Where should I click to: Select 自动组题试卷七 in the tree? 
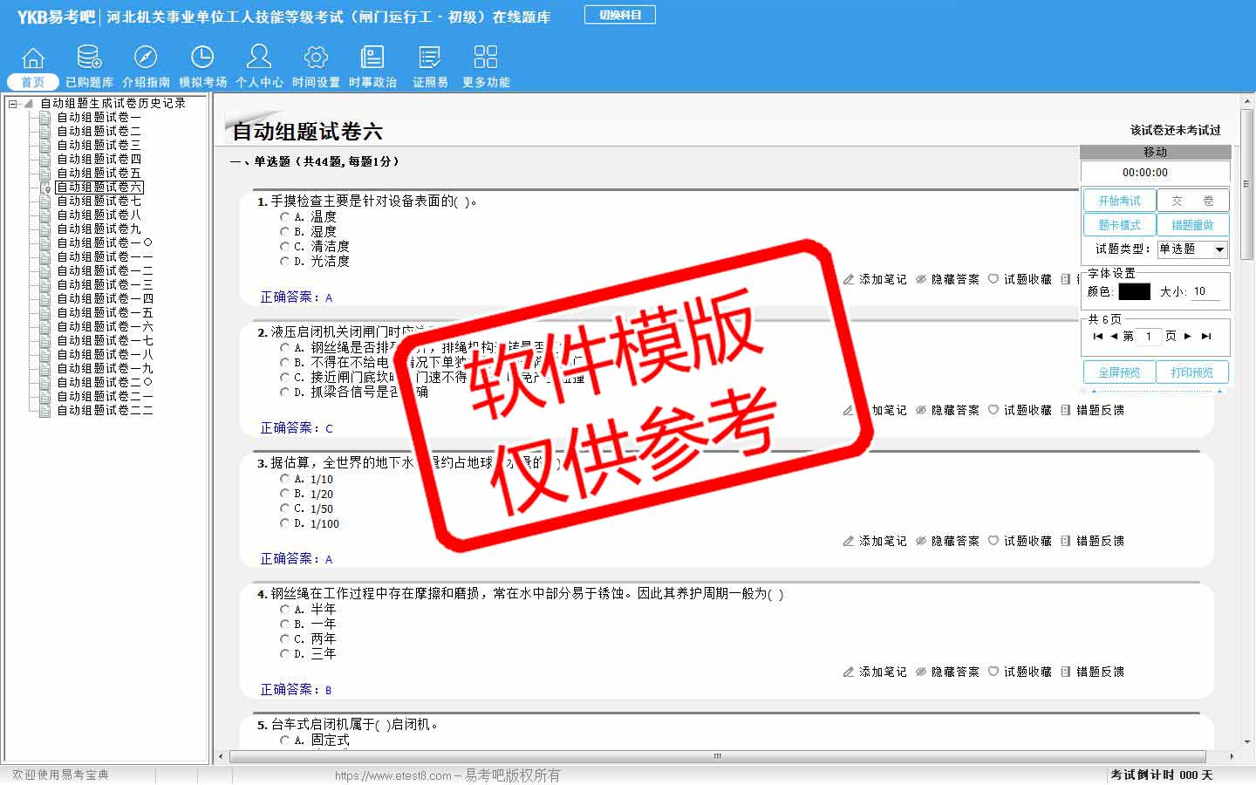(x=98, y=201)
